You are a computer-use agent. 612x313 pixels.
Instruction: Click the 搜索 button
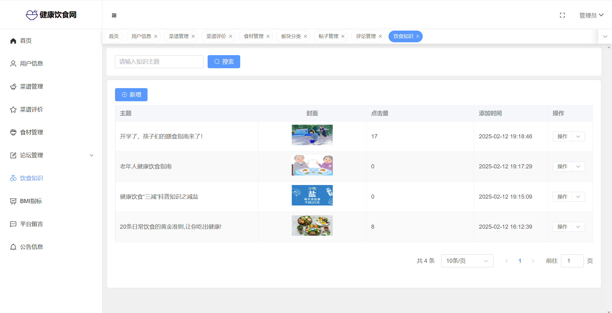click(x=224, y=62)
